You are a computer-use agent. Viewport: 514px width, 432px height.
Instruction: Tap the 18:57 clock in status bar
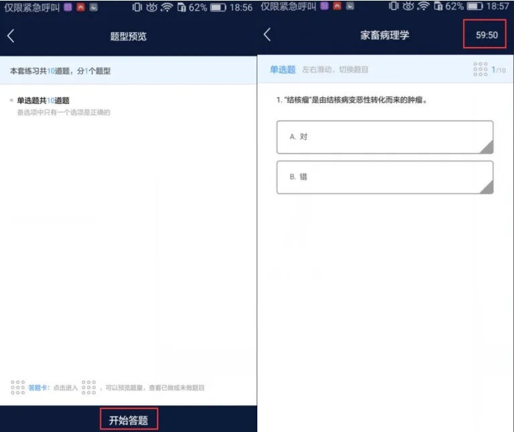pos(497,6)
